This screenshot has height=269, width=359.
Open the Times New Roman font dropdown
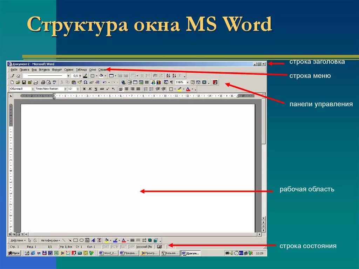tap(65, 89)
